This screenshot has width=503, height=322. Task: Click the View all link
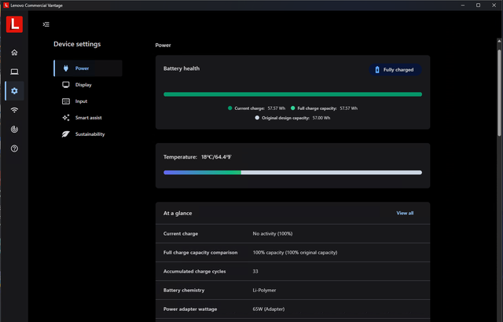click(x=405, y=213)
